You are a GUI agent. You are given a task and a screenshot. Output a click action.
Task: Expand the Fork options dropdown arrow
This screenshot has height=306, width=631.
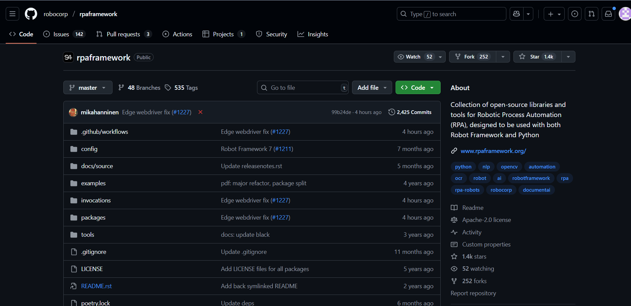pyautogui.click(x=503, y=56)
